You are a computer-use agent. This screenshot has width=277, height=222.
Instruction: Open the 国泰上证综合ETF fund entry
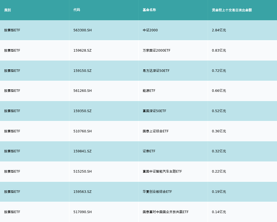tap(155, 131)
